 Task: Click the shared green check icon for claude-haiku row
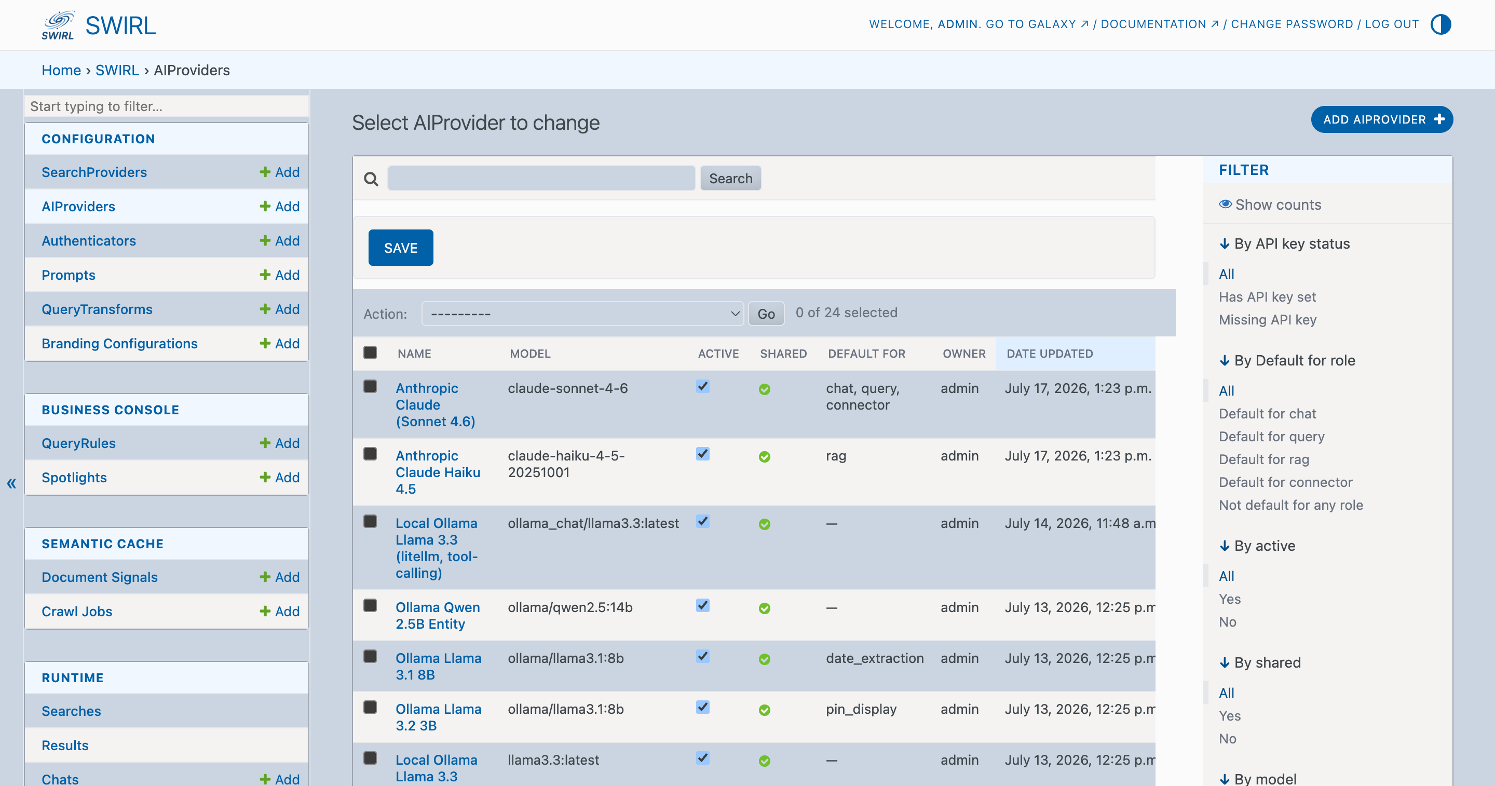click(x=764, y=457)
